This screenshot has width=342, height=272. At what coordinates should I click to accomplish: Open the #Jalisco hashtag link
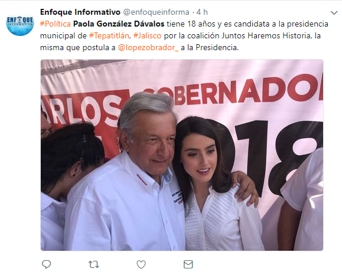[x=148, y=35]
